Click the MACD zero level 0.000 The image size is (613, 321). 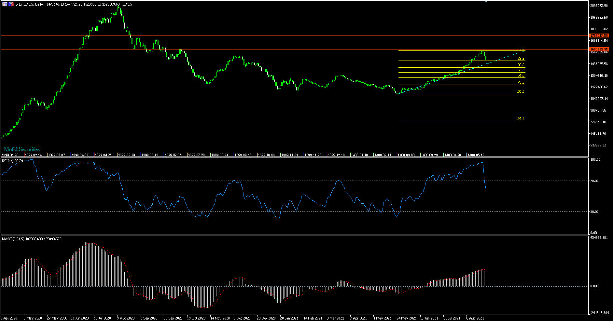[x=594, y=286]
